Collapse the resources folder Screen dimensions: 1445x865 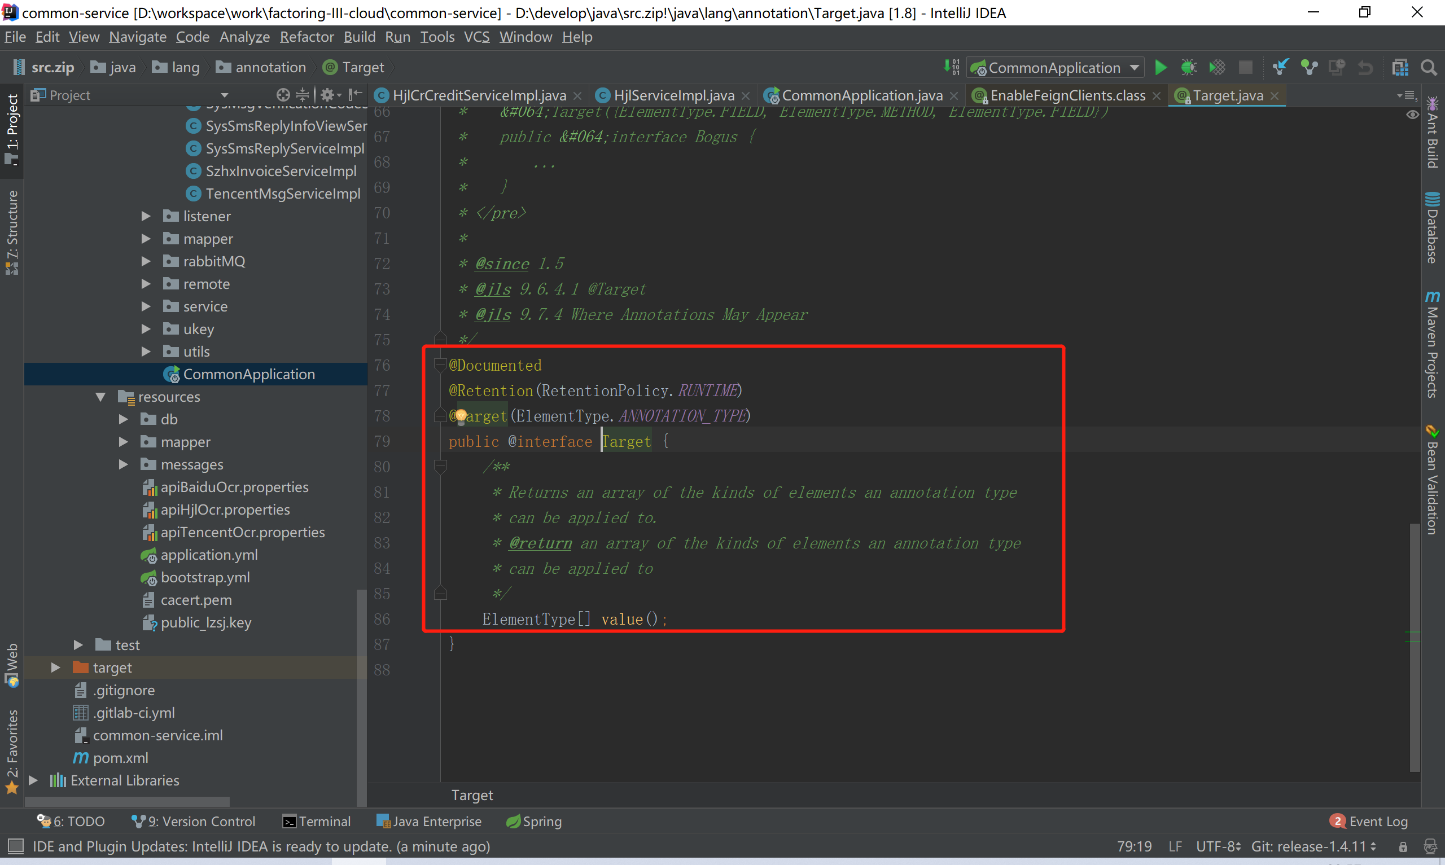[x=100, y=397]
